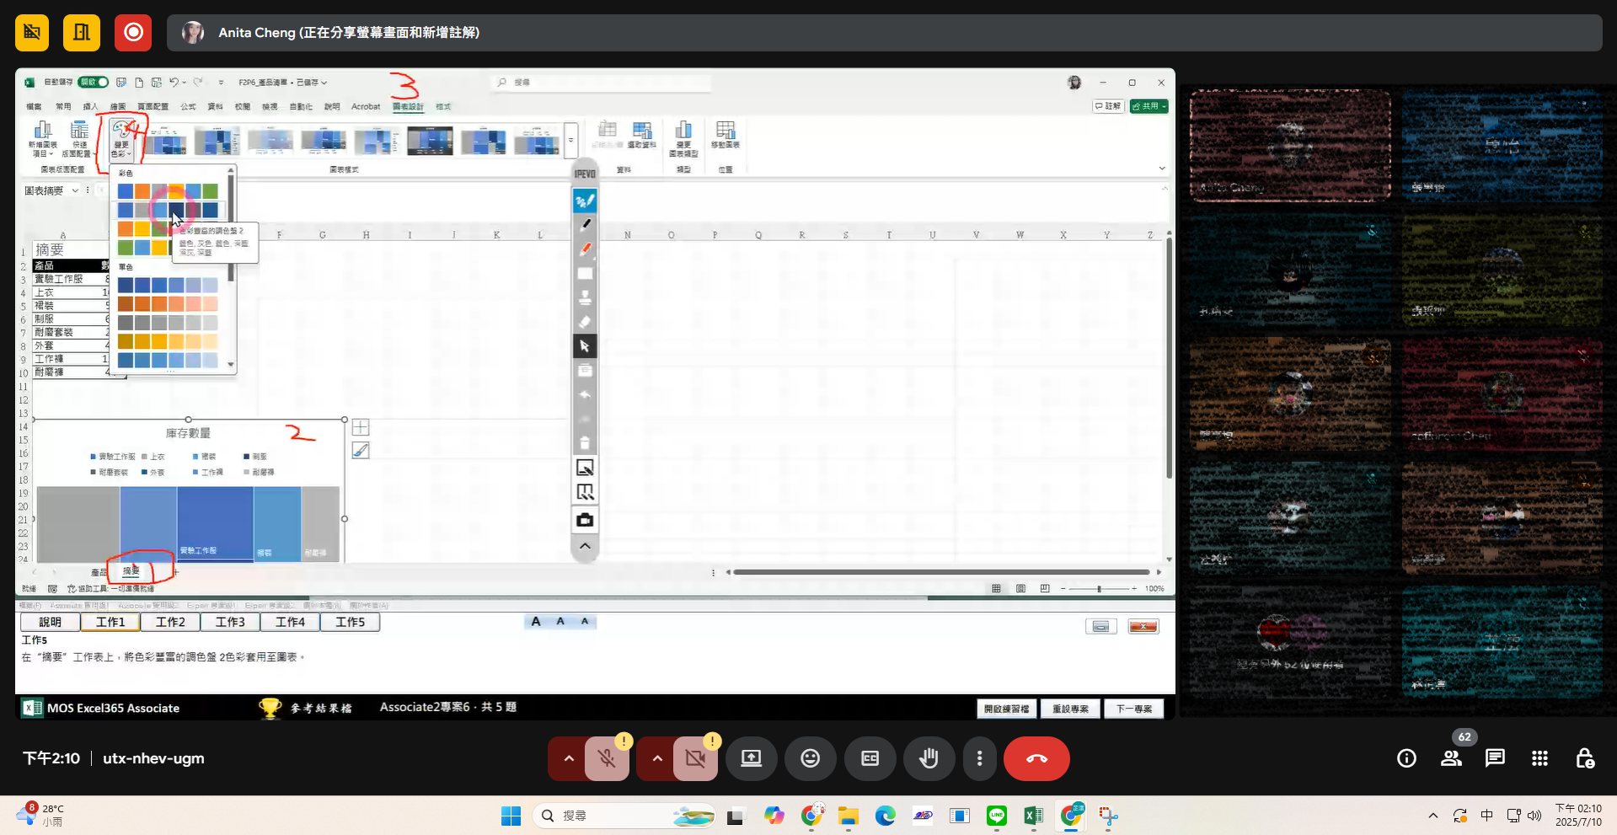The width and height of the screenshot is (1617, 835).
Task: Open the activities grid icon
Action: 1539,758
